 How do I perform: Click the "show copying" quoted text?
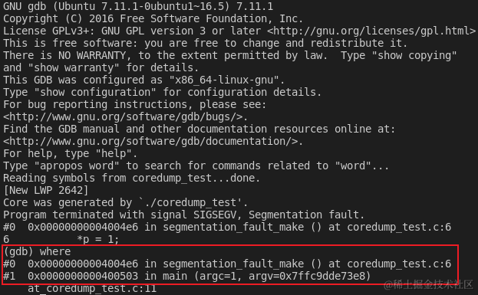click(414, 55)
